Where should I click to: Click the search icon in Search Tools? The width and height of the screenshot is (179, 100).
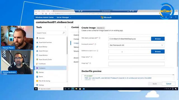coord(63,33)
